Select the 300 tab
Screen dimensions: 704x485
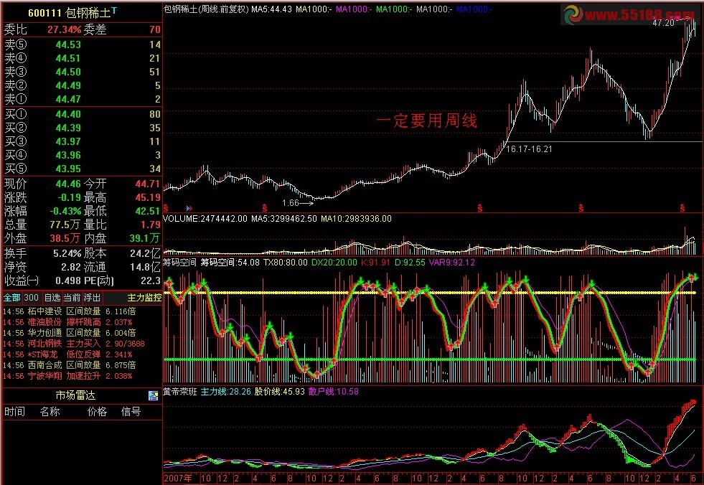click(30, 297)
